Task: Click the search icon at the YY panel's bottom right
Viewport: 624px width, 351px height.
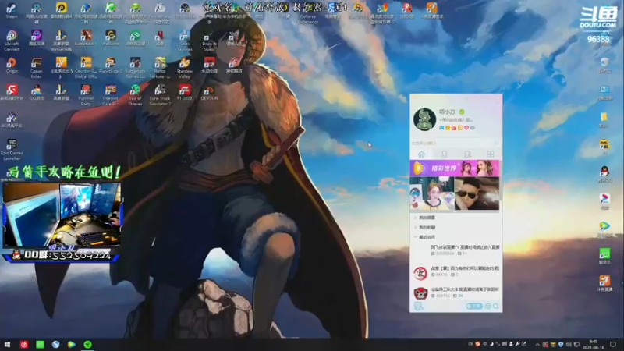Action: (496, 306)
